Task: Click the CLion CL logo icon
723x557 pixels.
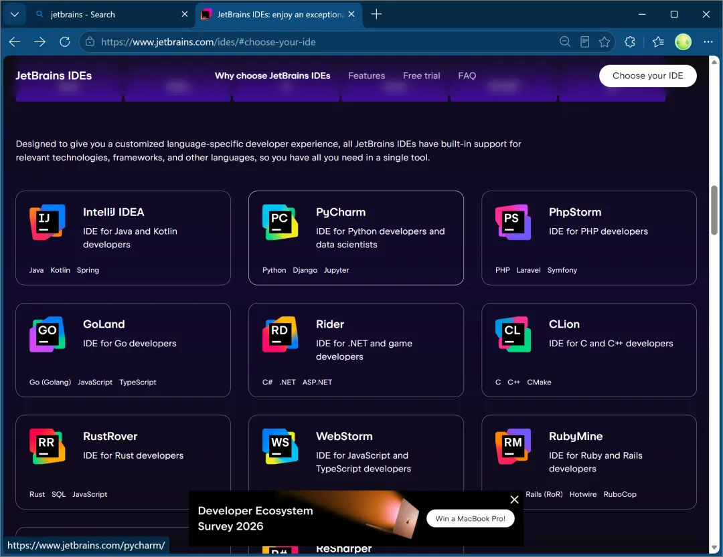Action: point(513,334)
